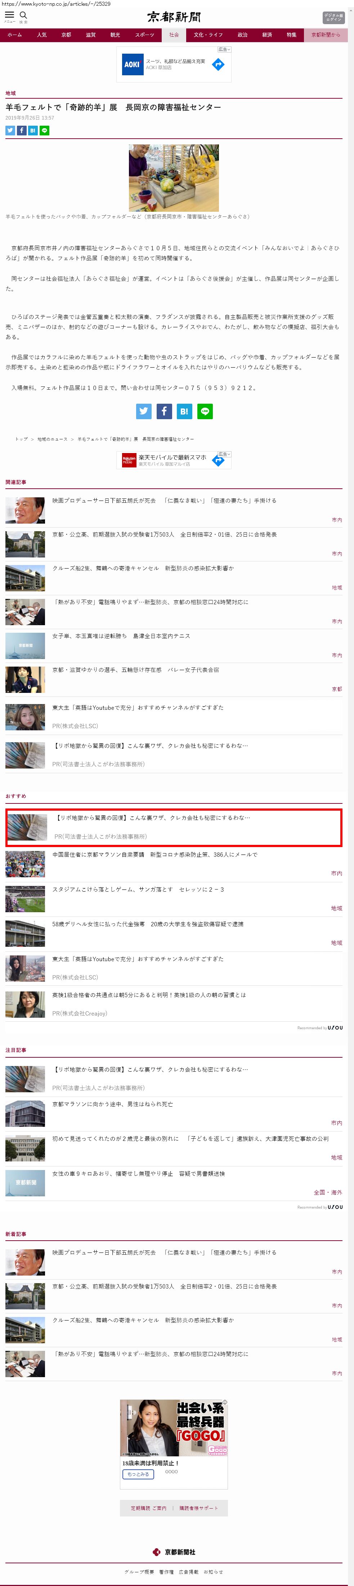Open the スポーツ navigation tab

[x=145, y=35]
